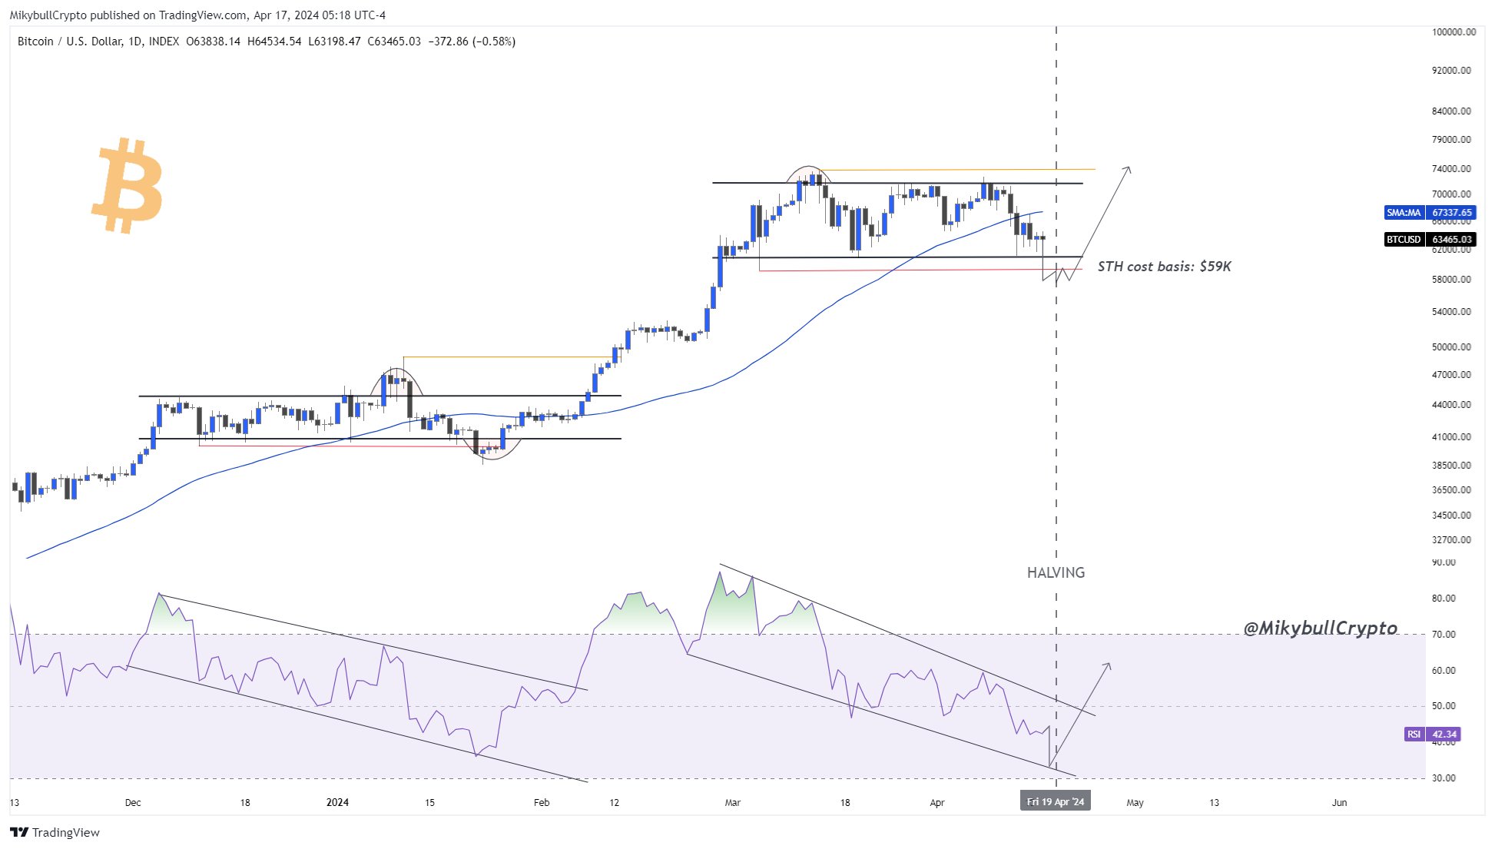
Task: Click the May label on time axis
Action: [x=1135, y=802]
